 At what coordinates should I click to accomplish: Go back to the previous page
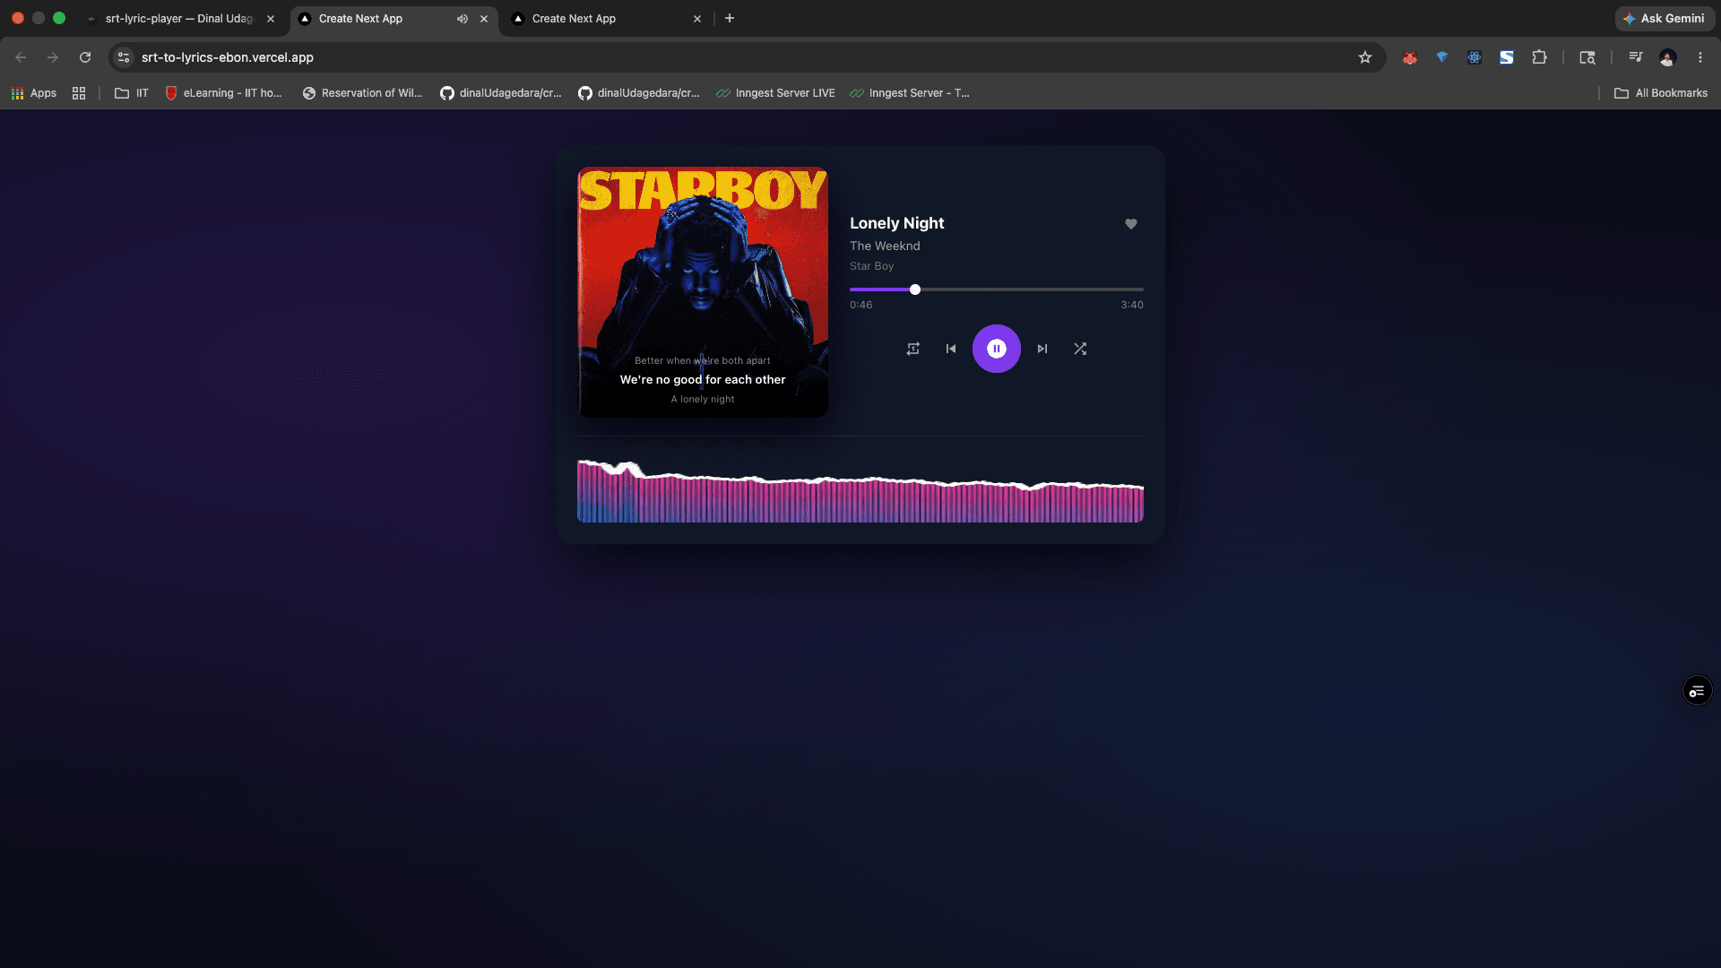[x=21, y=57]
